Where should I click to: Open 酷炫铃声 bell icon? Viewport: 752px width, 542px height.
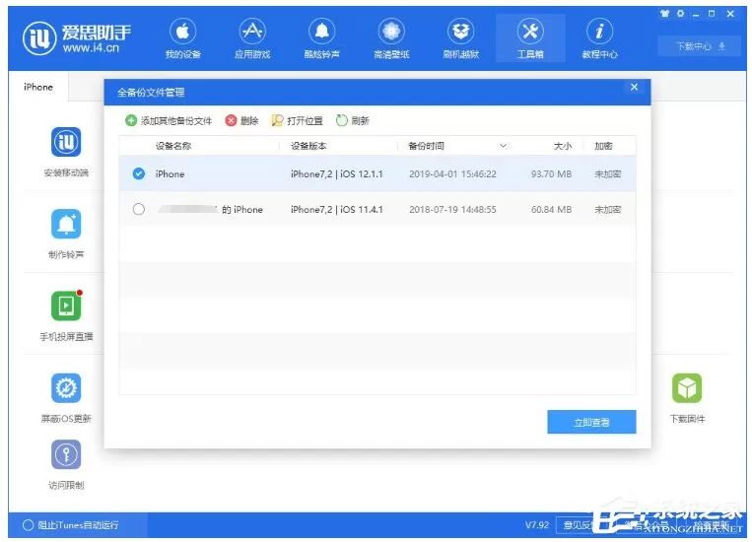322,33
